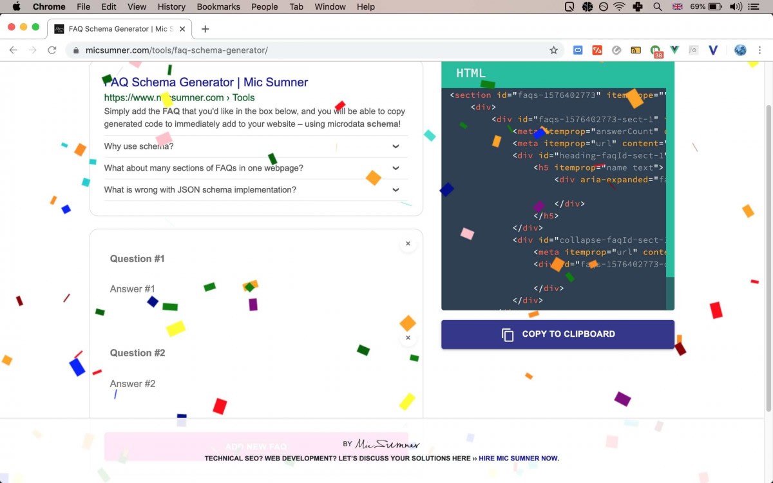Open the Chrome three-dot menu

pos(761,50)
